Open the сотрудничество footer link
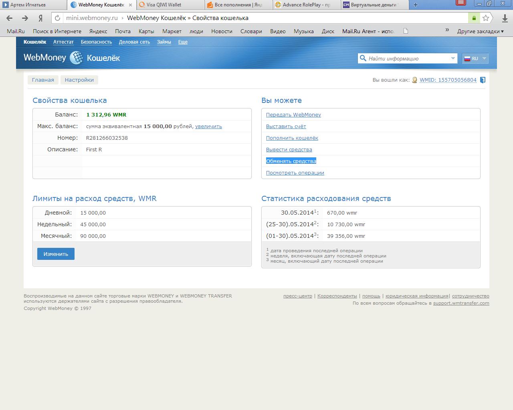This screenshot has width=513, height=410. tap(471, 296)
